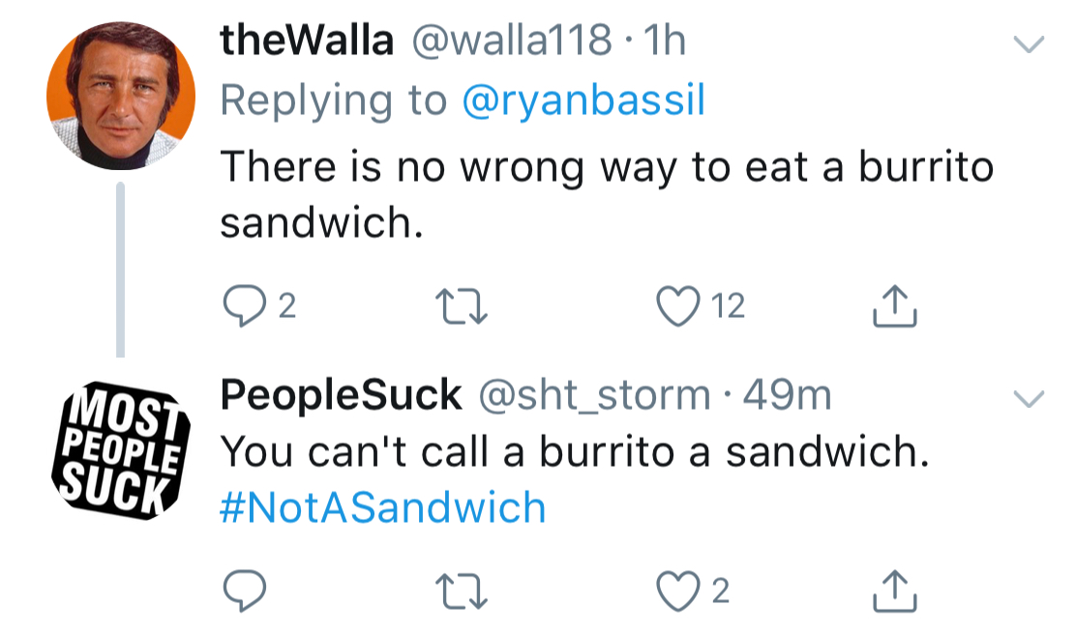Like PeopleSuck's tweet with 2 likes
Screen dimensions: 1076x633
[678, 590]
